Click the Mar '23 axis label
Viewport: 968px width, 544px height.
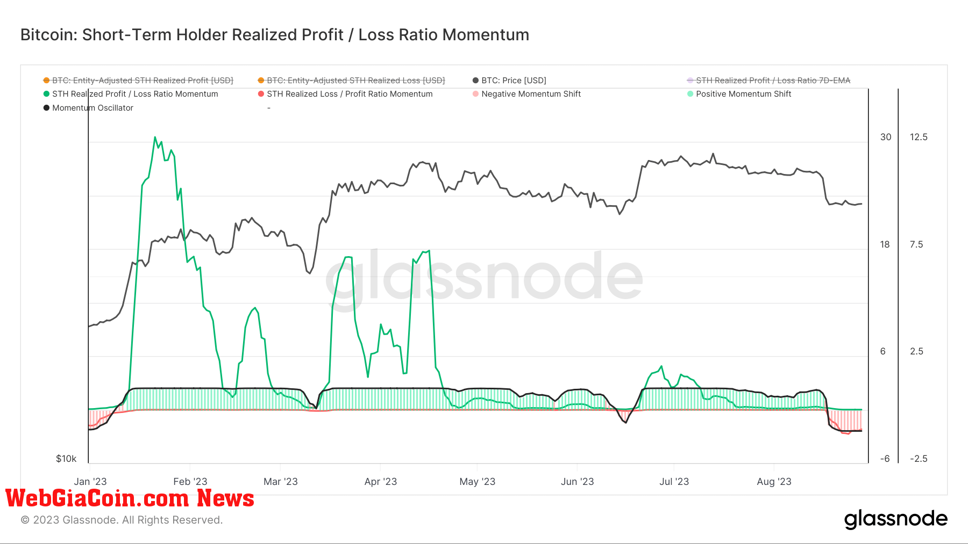[x=281, y=482]
